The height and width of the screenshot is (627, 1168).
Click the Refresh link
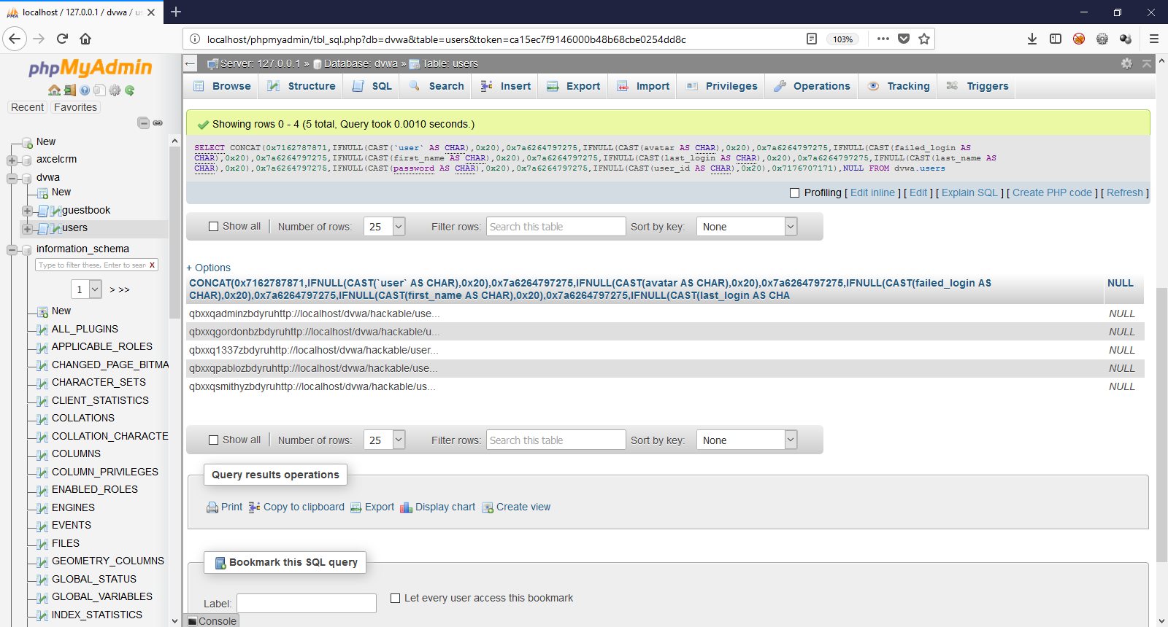(1125, 192)
